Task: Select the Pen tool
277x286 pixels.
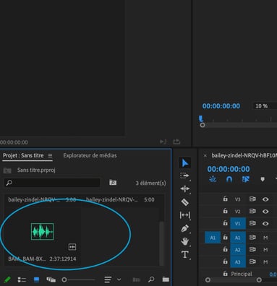Action: 184,228
